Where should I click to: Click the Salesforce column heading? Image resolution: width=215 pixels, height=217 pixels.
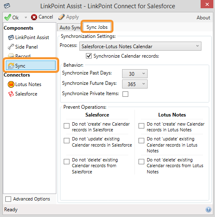tap(97, 115)
